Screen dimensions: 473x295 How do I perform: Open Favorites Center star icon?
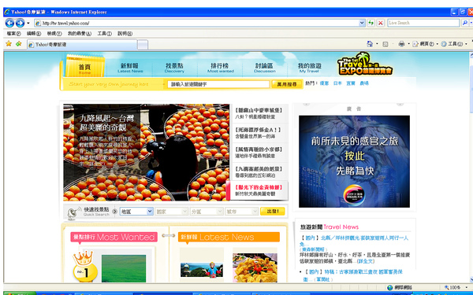point(9,44)
